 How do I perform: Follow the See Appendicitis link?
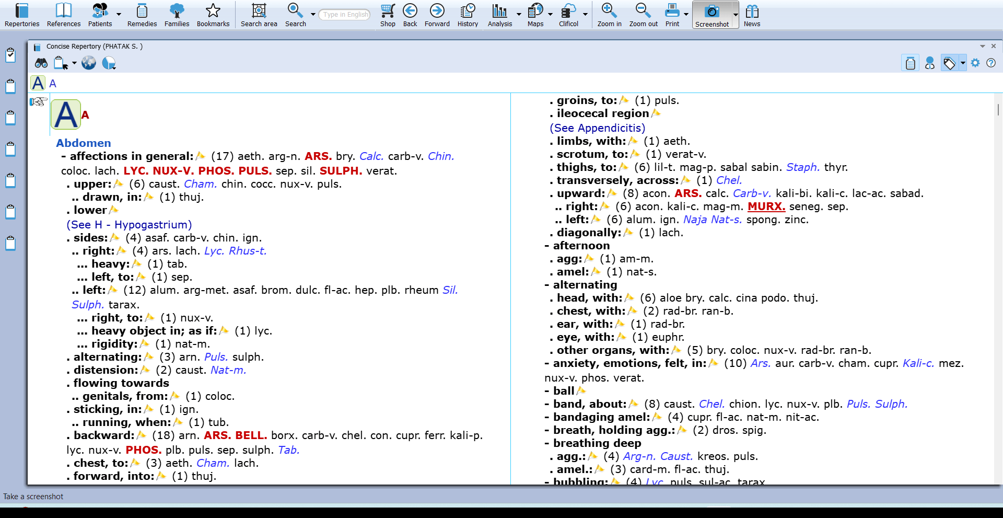597,128
